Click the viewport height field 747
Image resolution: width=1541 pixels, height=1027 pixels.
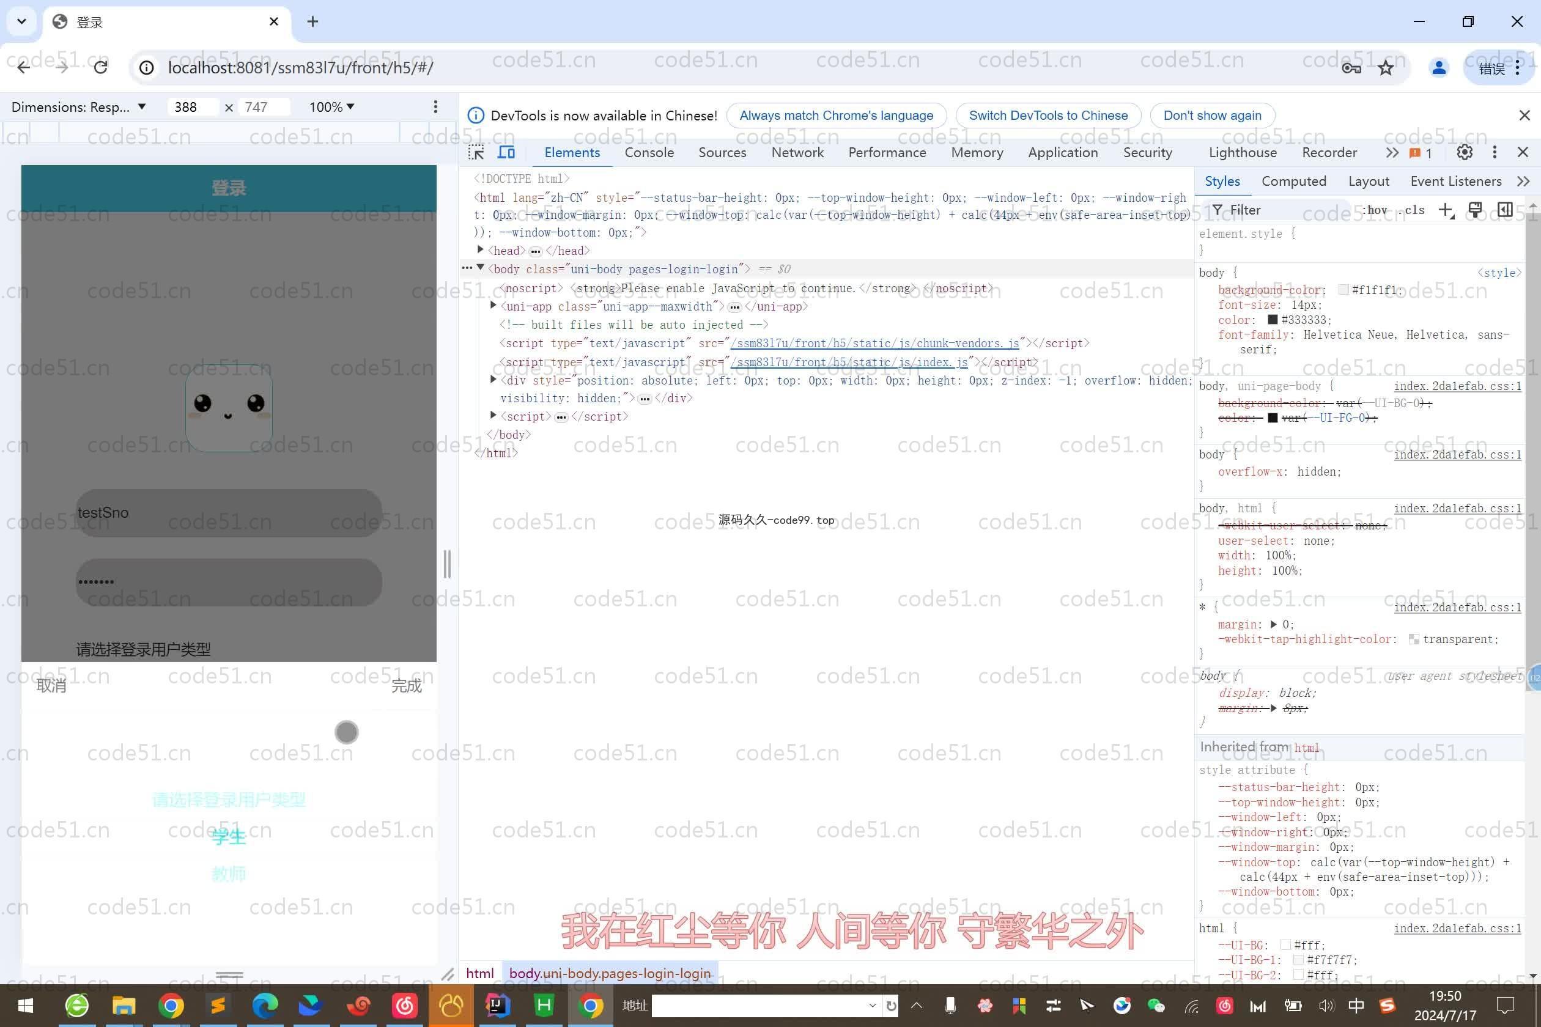(x=264, y=107)
